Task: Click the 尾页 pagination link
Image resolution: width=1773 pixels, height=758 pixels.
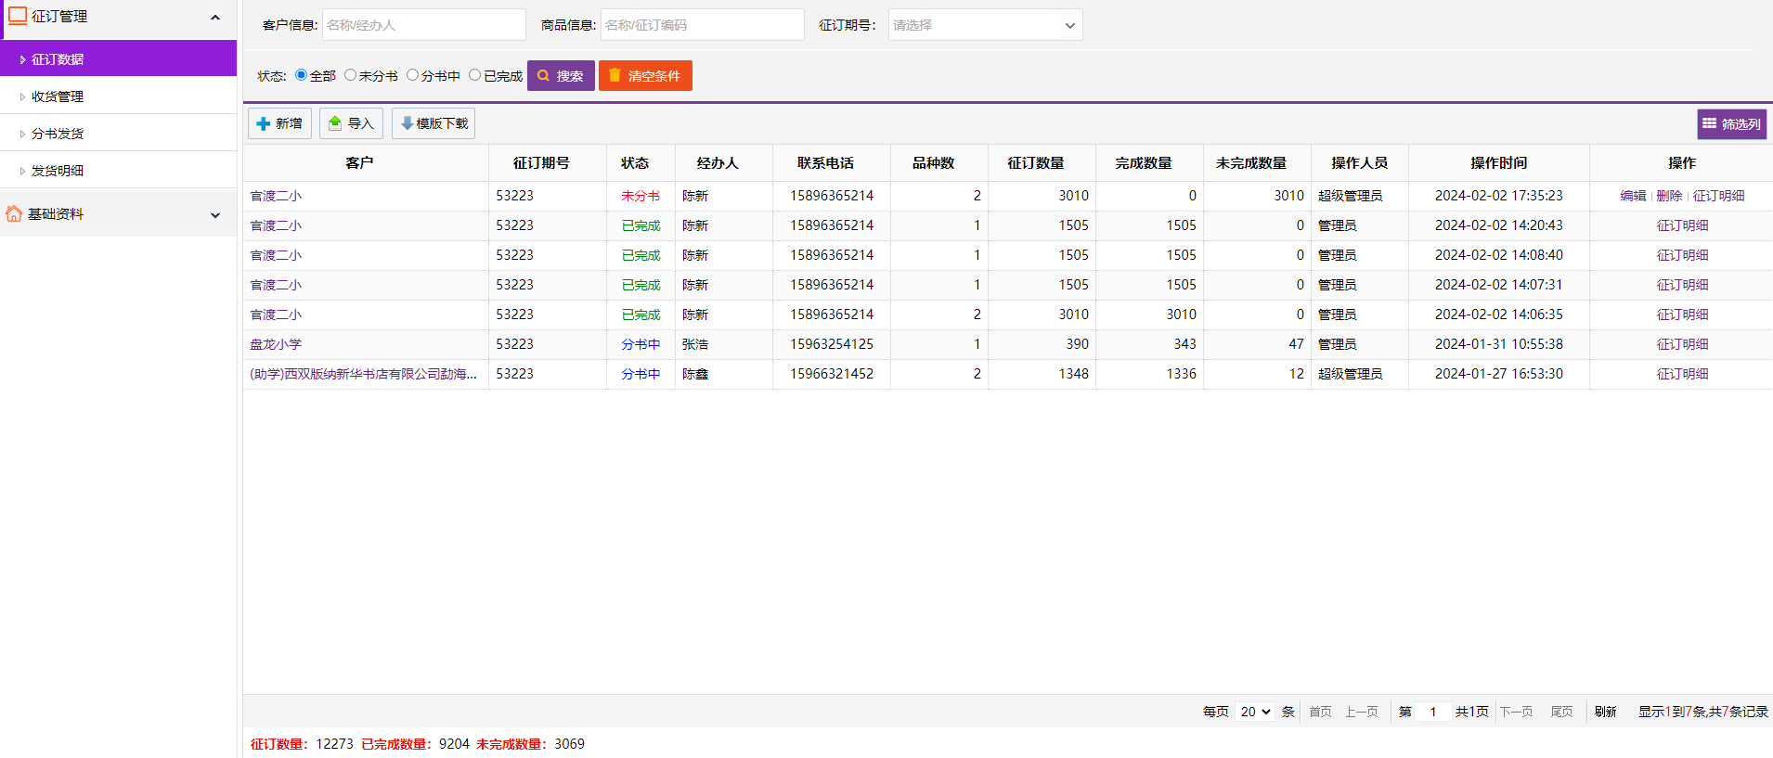Action: (x=1561, y=712)
